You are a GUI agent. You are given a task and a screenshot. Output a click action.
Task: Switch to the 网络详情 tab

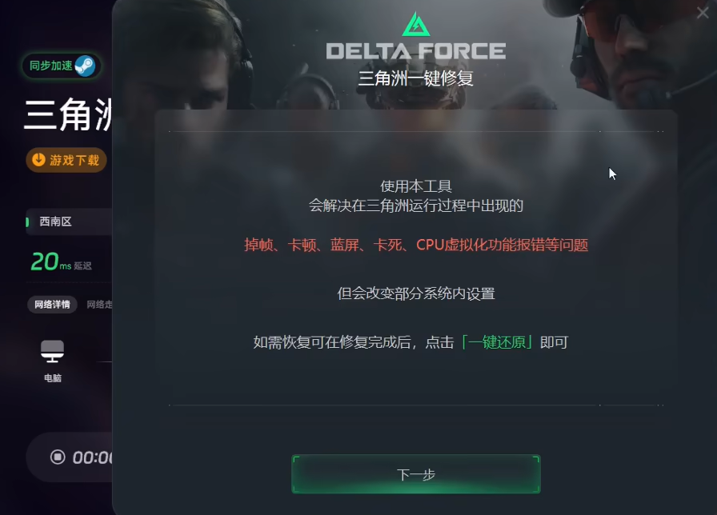52,305
